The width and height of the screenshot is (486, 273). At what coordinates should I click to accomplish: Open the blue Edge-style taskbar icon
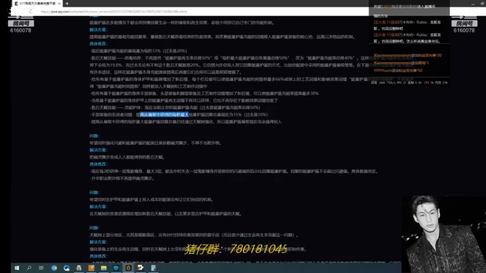[67, 268]
